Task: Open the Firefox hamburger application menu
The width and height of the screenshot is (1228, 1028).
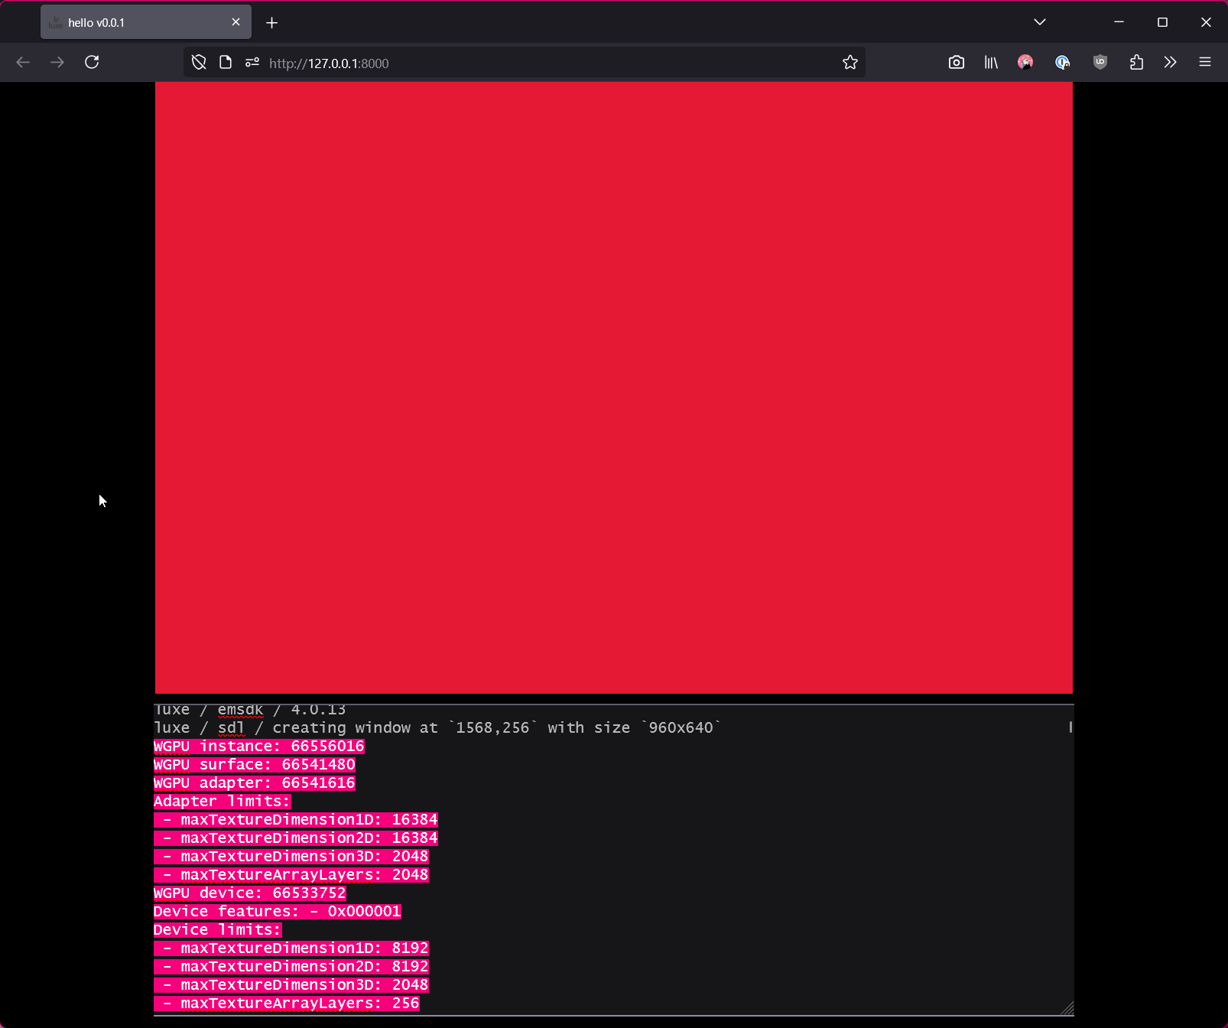Action: pos(1205,63)
